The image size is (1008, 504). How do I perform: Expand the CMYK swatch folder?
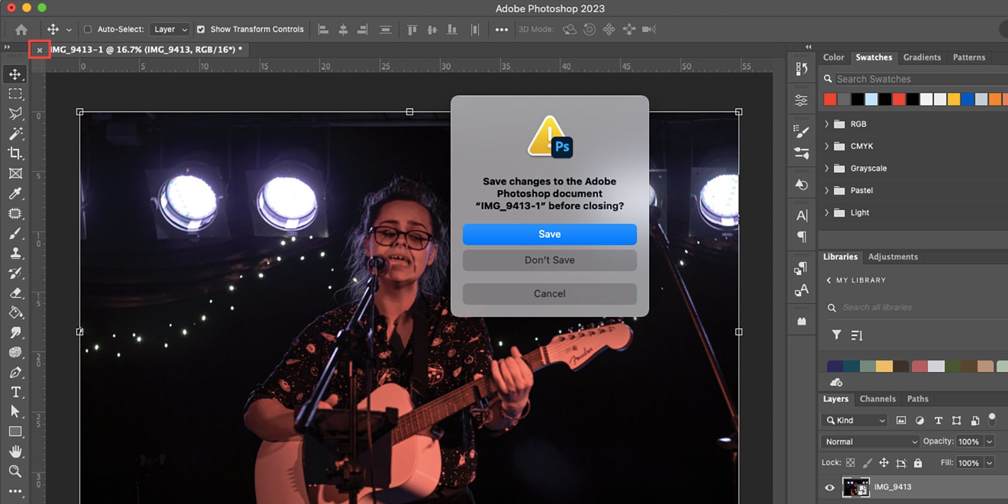click(827, 146)
